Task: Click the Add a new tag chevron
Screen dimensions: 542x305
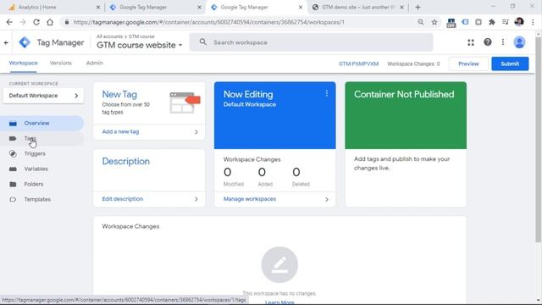Action: 196,132
